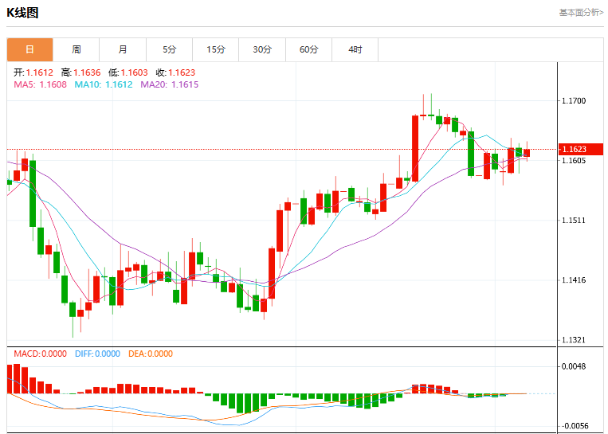Image resolution: width=608 pixels, height=434 pixels.
Task: Select the 日 daily chart tab
Action: pos(29,49)
